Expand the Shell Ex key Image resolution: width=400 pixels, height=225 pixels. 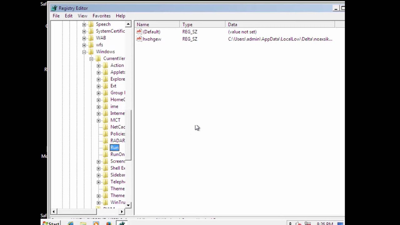pos(98,168)
